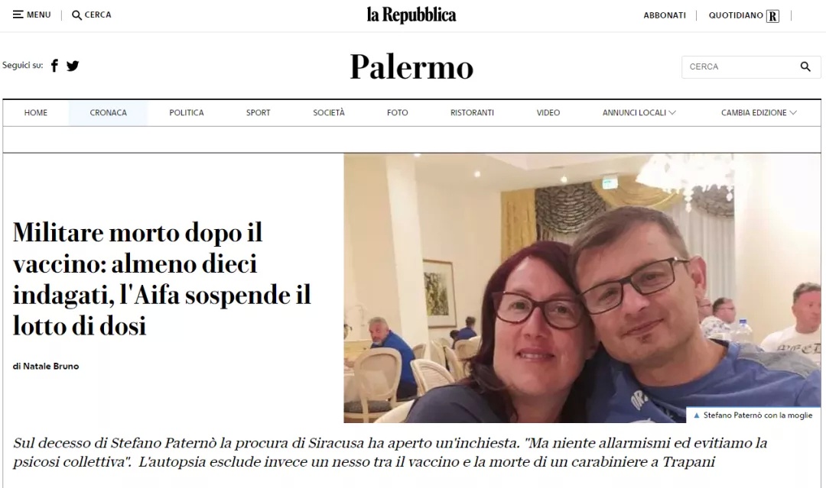Go to the Politica section
This screenshot has width=826, height=488.
187,112
